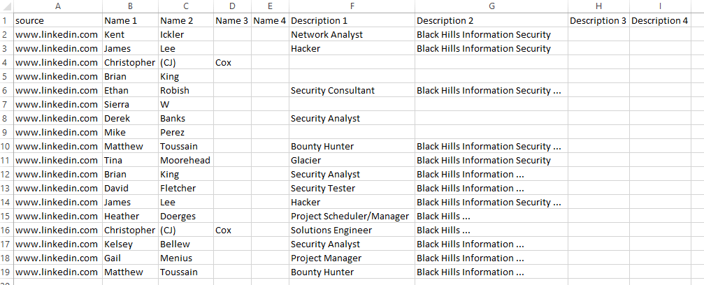Select row 10 header

coord(6,146)
